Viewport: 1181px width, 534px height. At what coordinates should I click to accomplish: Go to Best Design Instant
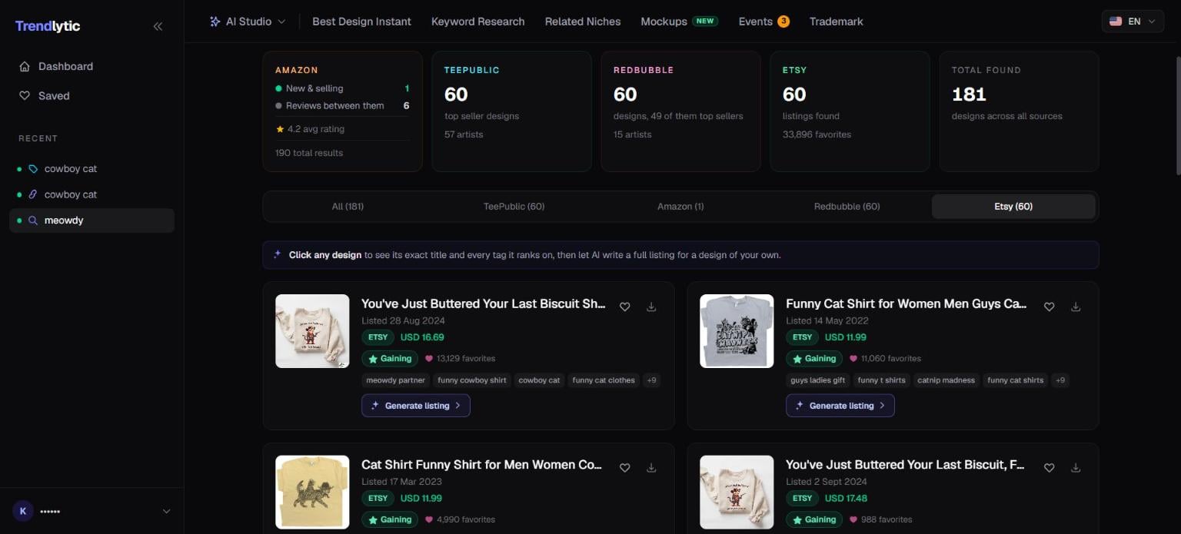[361, 22]
